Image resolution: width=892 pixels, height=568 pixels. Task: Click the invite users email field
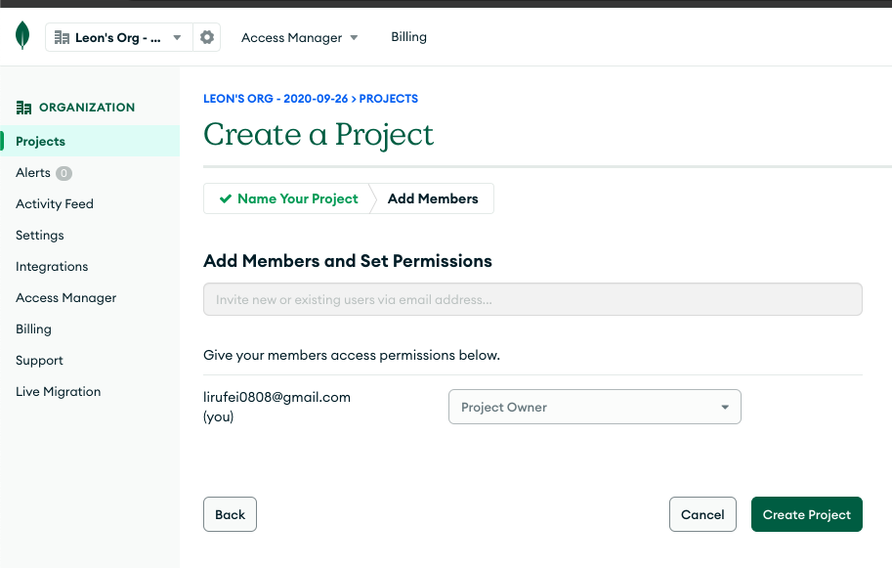(x=532, y=299)
